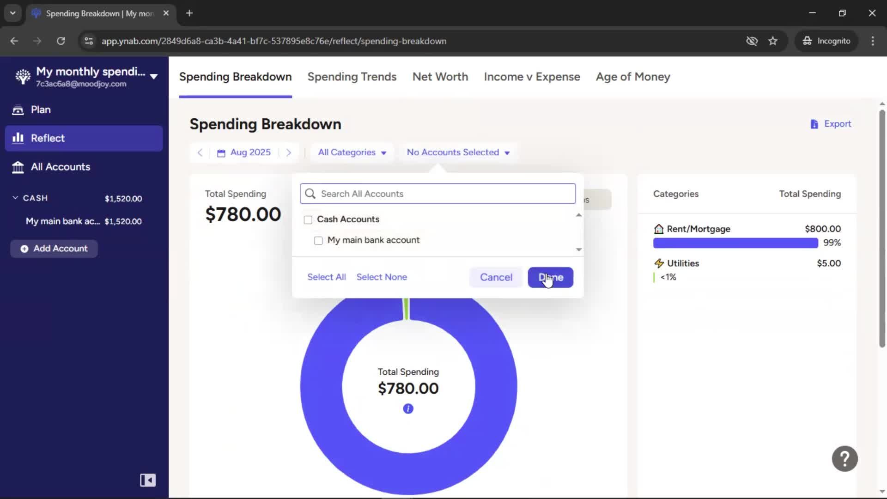Click the $800.00 Rent/Mortgage amount

(823, 229)
